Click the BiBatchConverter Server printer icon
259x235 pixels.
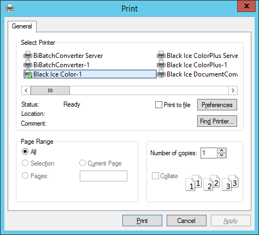point(28,55)
